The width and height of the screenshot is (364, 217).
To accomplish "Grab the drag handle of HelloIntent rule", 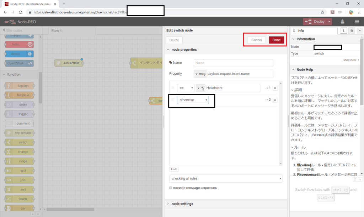I will pos(172,88).
